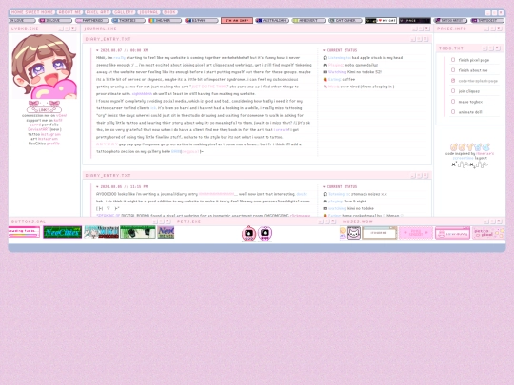Click the Thirties badge
The height and width of the screenshot is (385, 514).
tap(128, 20)
